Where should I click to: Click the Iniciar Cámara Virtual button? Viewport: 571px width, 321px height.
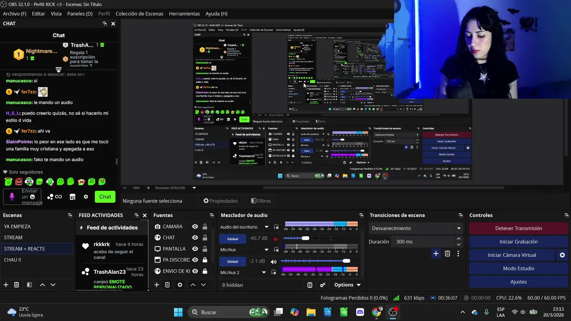click(x=512, y=255)
